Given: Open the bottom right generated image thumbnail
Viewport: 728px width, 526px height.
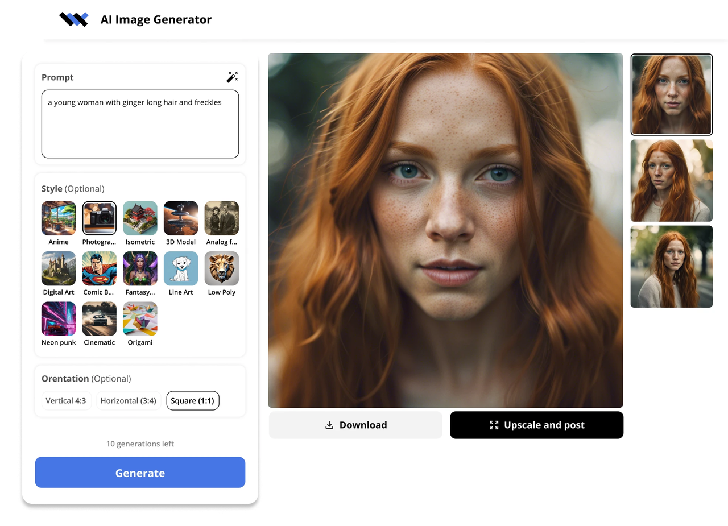Looking at the screenshot, I should pos(671,267).
